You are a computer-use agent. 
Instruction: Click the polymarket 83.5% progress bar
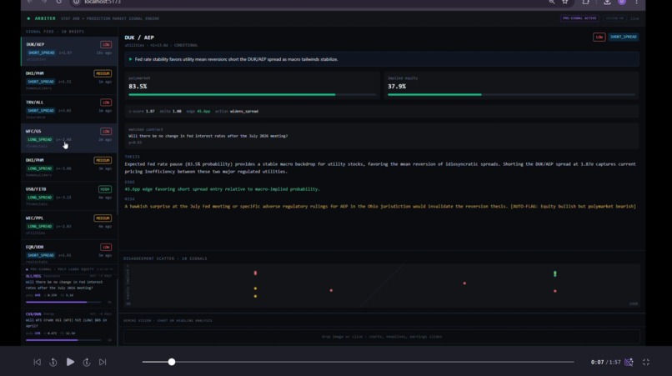point(253,94)
